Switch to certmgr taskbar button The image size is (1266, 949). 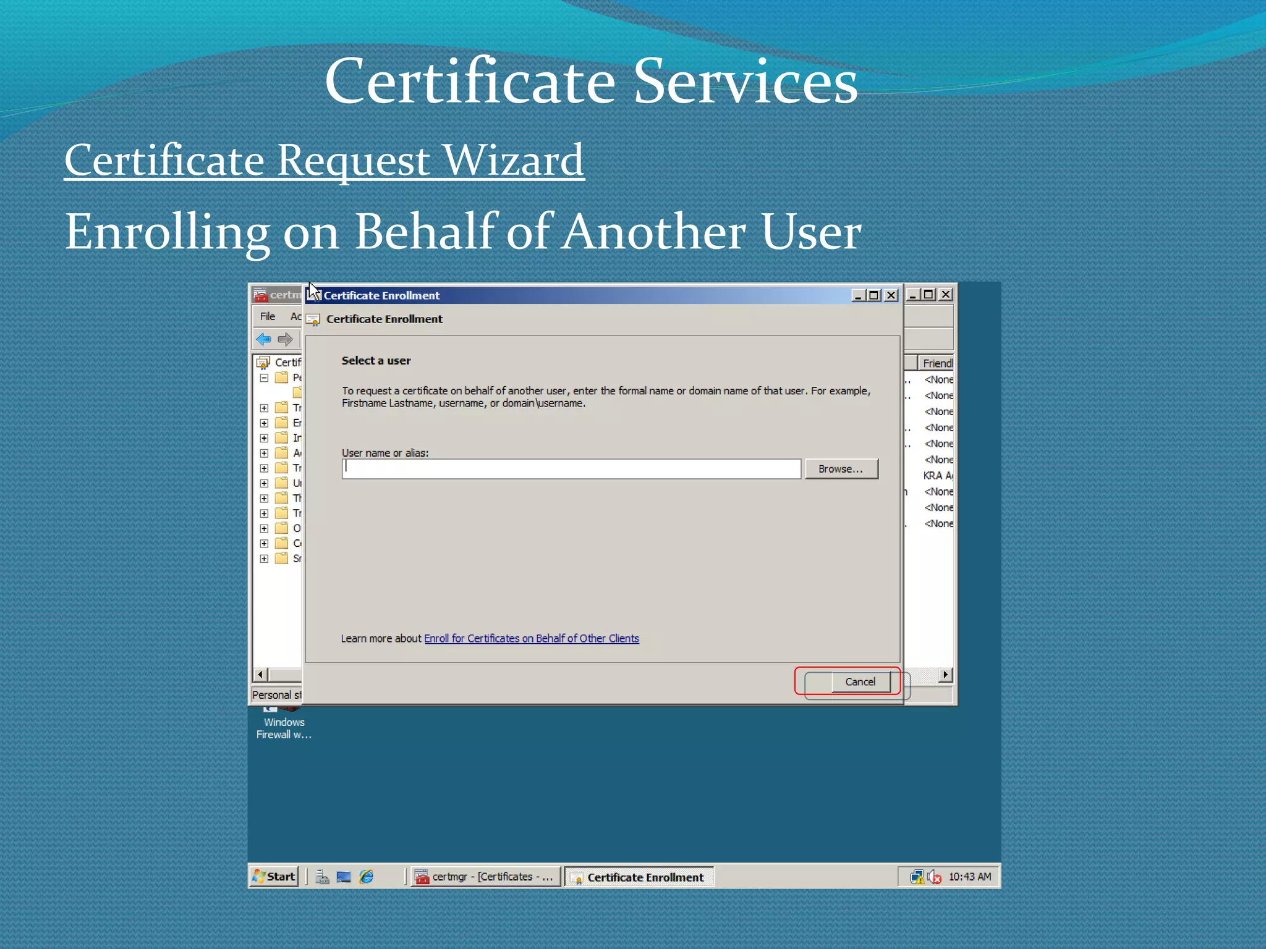pyautogui.click(x=486, y=877)
